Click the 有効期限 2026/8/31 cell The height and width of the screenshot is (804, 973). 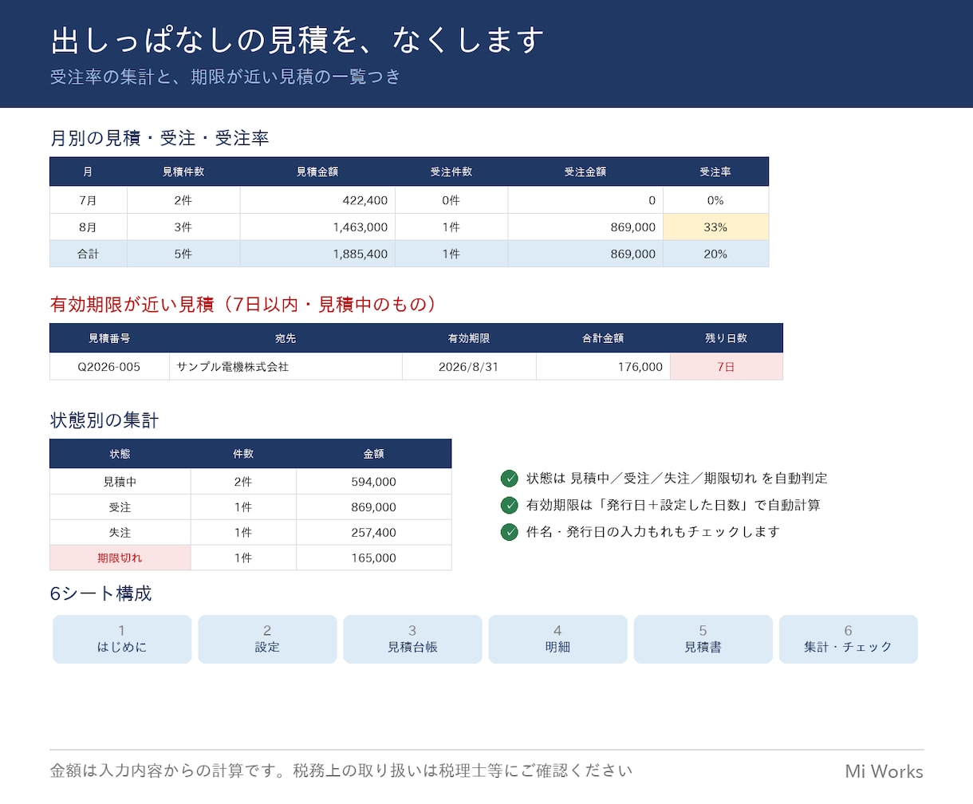click(469, 367)
